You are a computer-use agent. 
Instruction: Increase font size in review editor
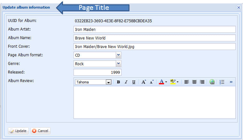[144, 82]
